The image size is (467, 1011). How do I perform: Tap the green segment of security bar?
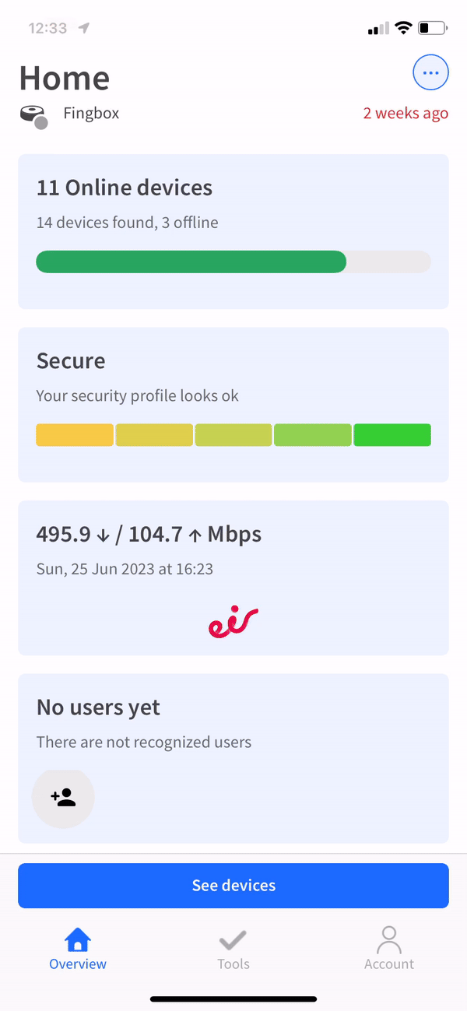[x=392, y=434]
